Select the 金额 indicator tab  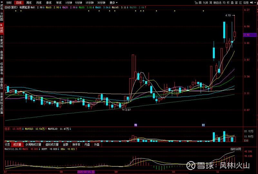65,145
